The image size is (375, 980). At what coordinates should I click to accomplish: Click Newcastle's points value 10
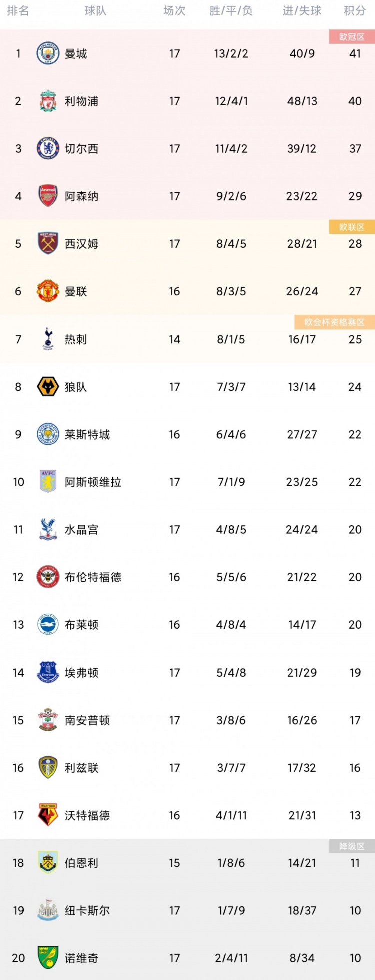[x=355, y=910]
